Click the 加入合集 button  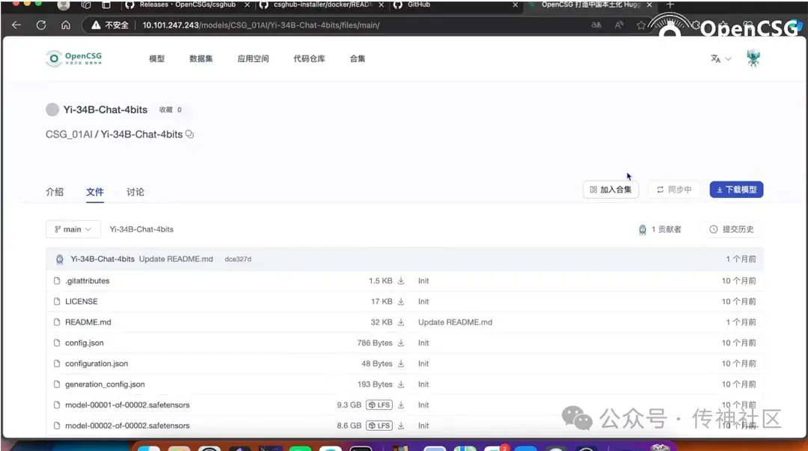[x=610, y=189]
